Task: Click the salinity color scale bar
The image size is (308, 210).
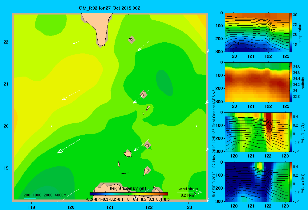Action: coord(290,82)
